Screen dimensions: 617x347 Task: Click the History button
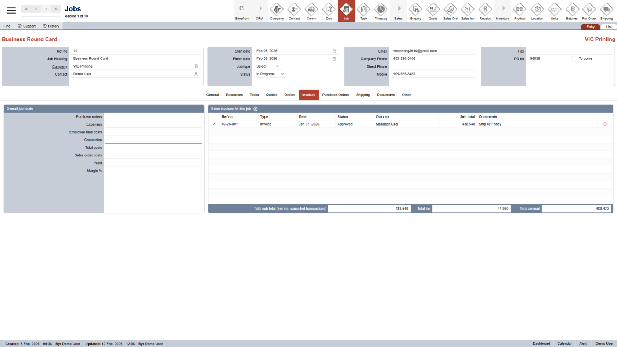pos(51,26)
